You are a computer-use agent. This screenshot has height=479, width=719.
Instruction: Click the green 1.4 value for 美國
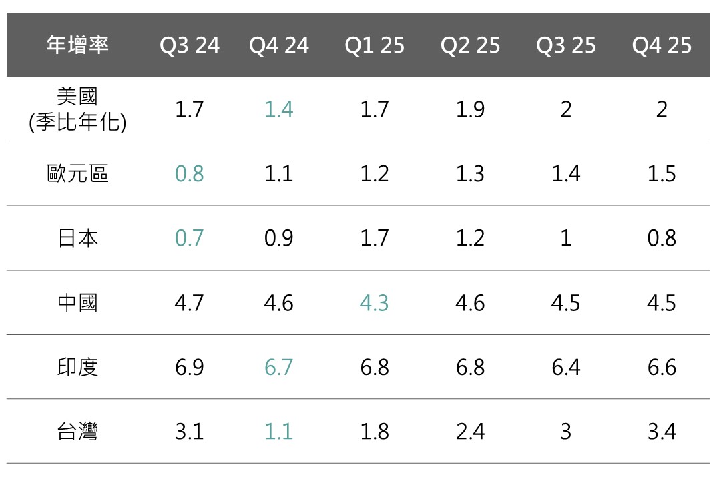coord(279,109)
